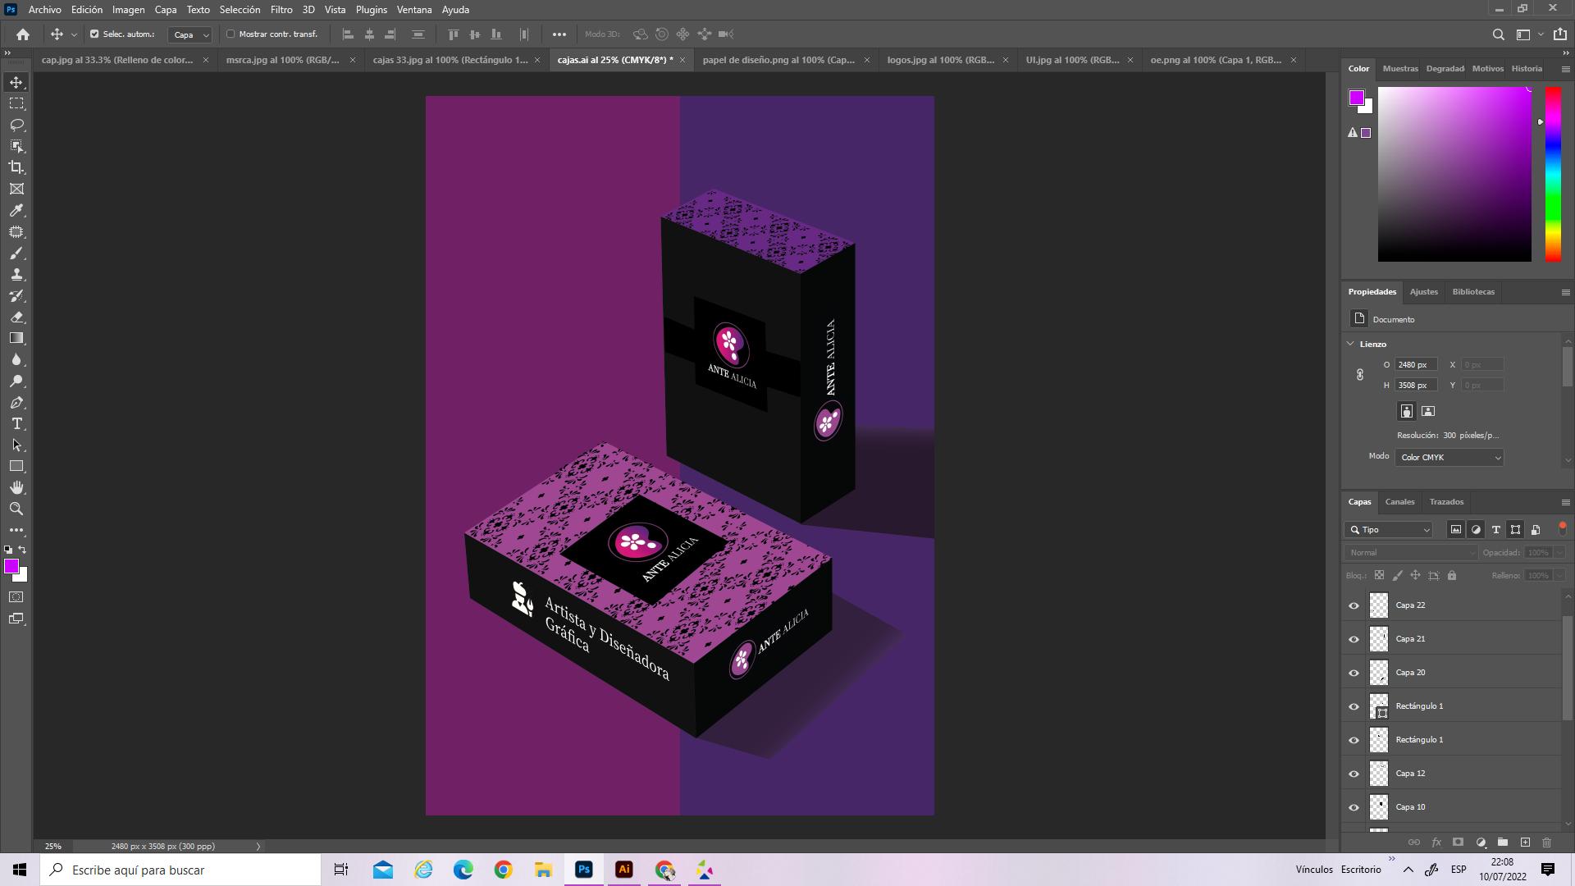Open the Modo Color CMYK dropdown
The height and width of the screenshot is (886, 1575).
click(1449, 458)
